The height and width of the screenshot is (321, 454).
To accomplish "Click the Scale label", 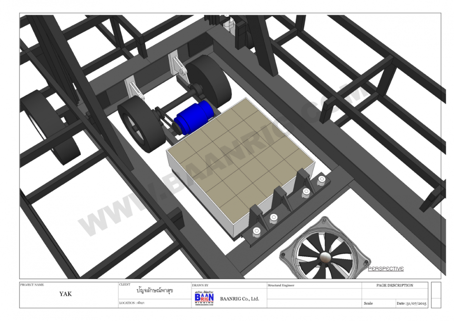I will click(x=368, y=303).
